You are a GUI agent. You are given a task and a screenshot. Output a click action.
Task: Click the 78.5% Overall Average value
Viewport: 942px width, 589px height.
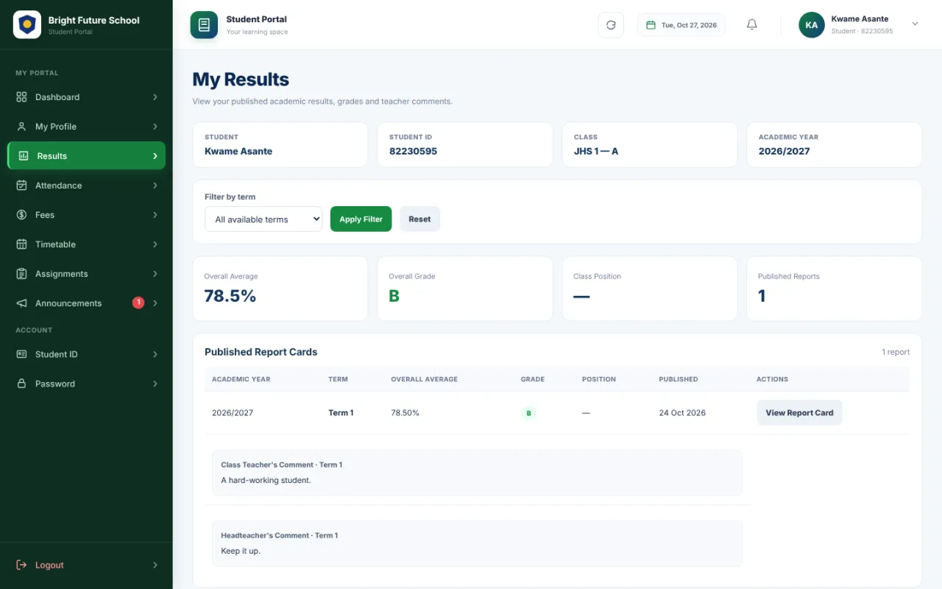230,296
